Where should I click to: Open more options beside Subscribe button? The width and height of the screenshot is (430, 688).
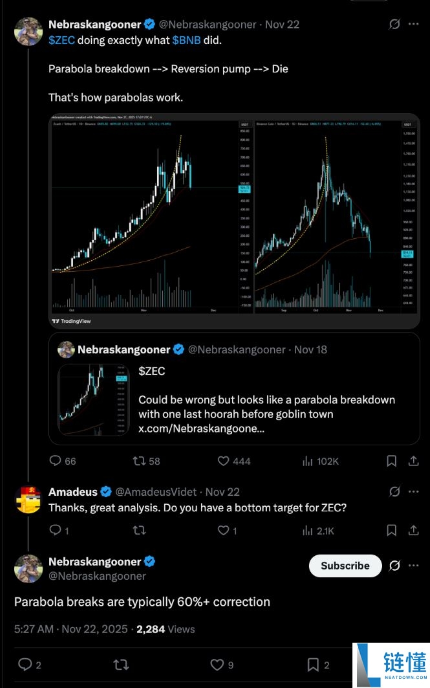pos(414,566)
